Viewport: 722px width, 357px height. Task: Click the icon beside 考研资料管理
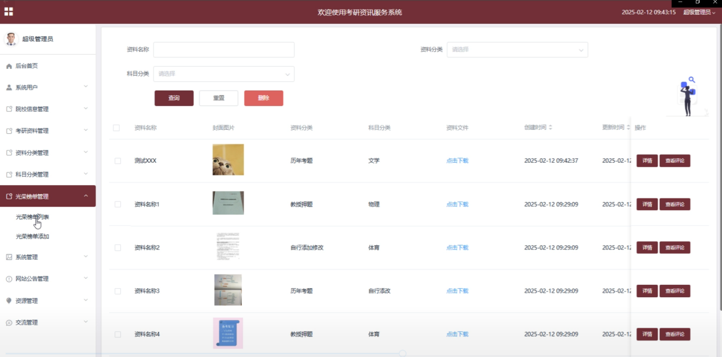click(9, 131)
